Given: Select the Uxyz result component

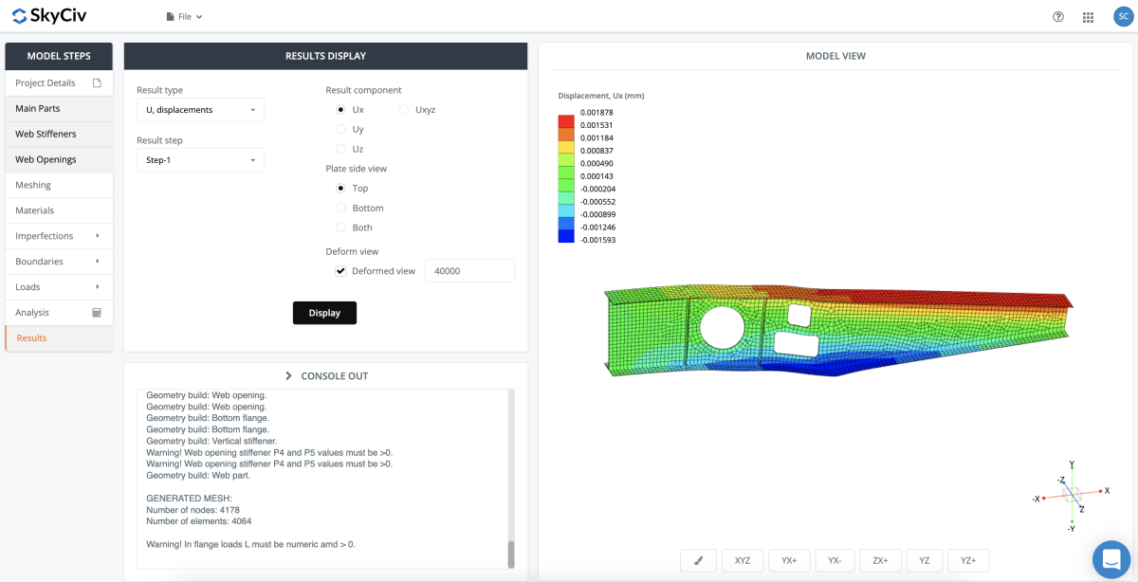Looking at the screenshot, I should click(405, 110).
